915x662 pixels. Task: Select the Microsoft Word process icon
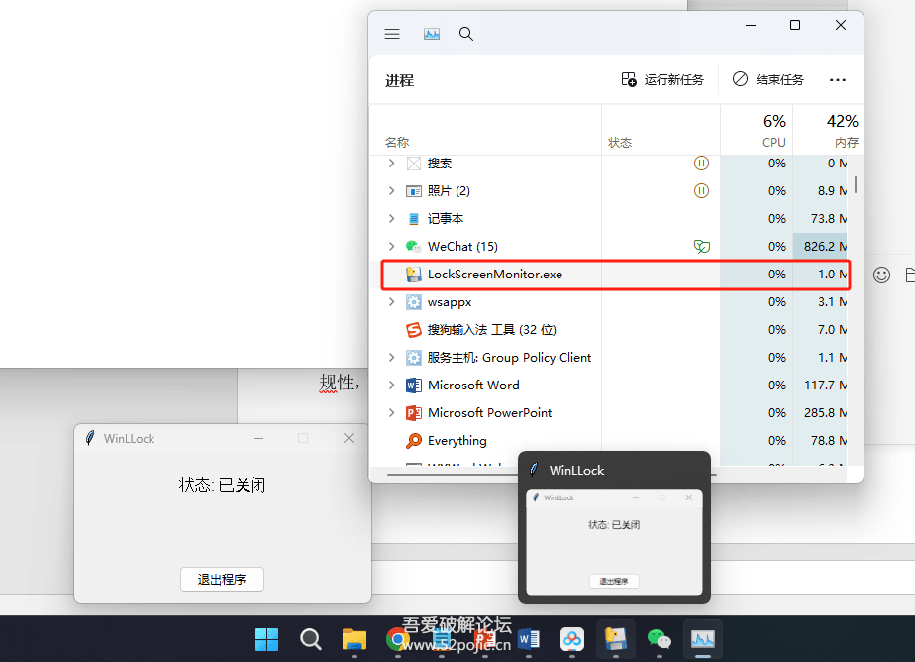(414, 386)
